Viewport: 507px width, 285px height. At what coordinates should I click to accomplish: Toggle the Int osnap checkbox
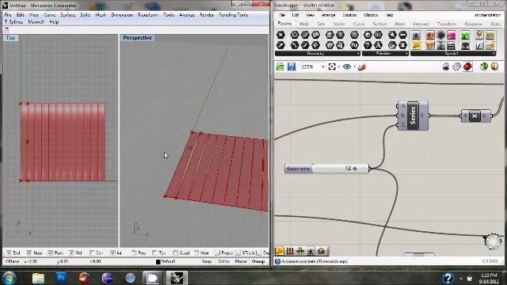[112, 253]
